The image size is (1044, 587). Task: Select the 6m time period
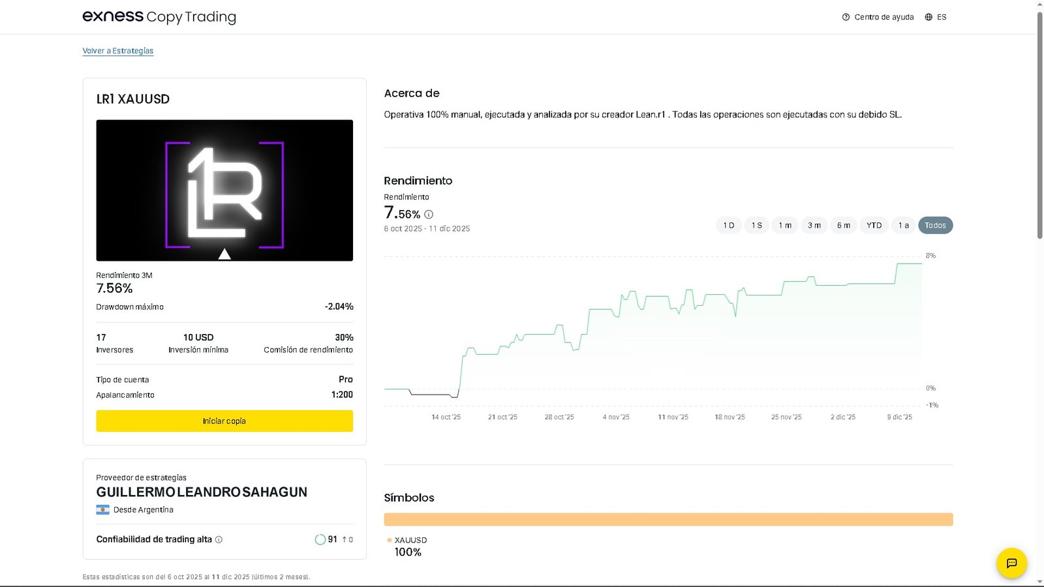coord(844,225)
